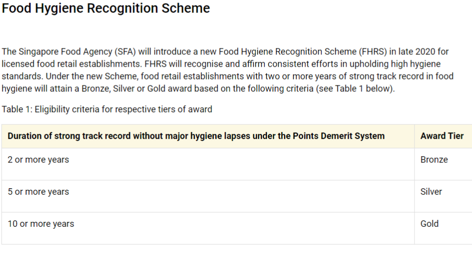Click "licensed food retail establishments" in the paragraph
472x253 pixels.
[65, 64]
